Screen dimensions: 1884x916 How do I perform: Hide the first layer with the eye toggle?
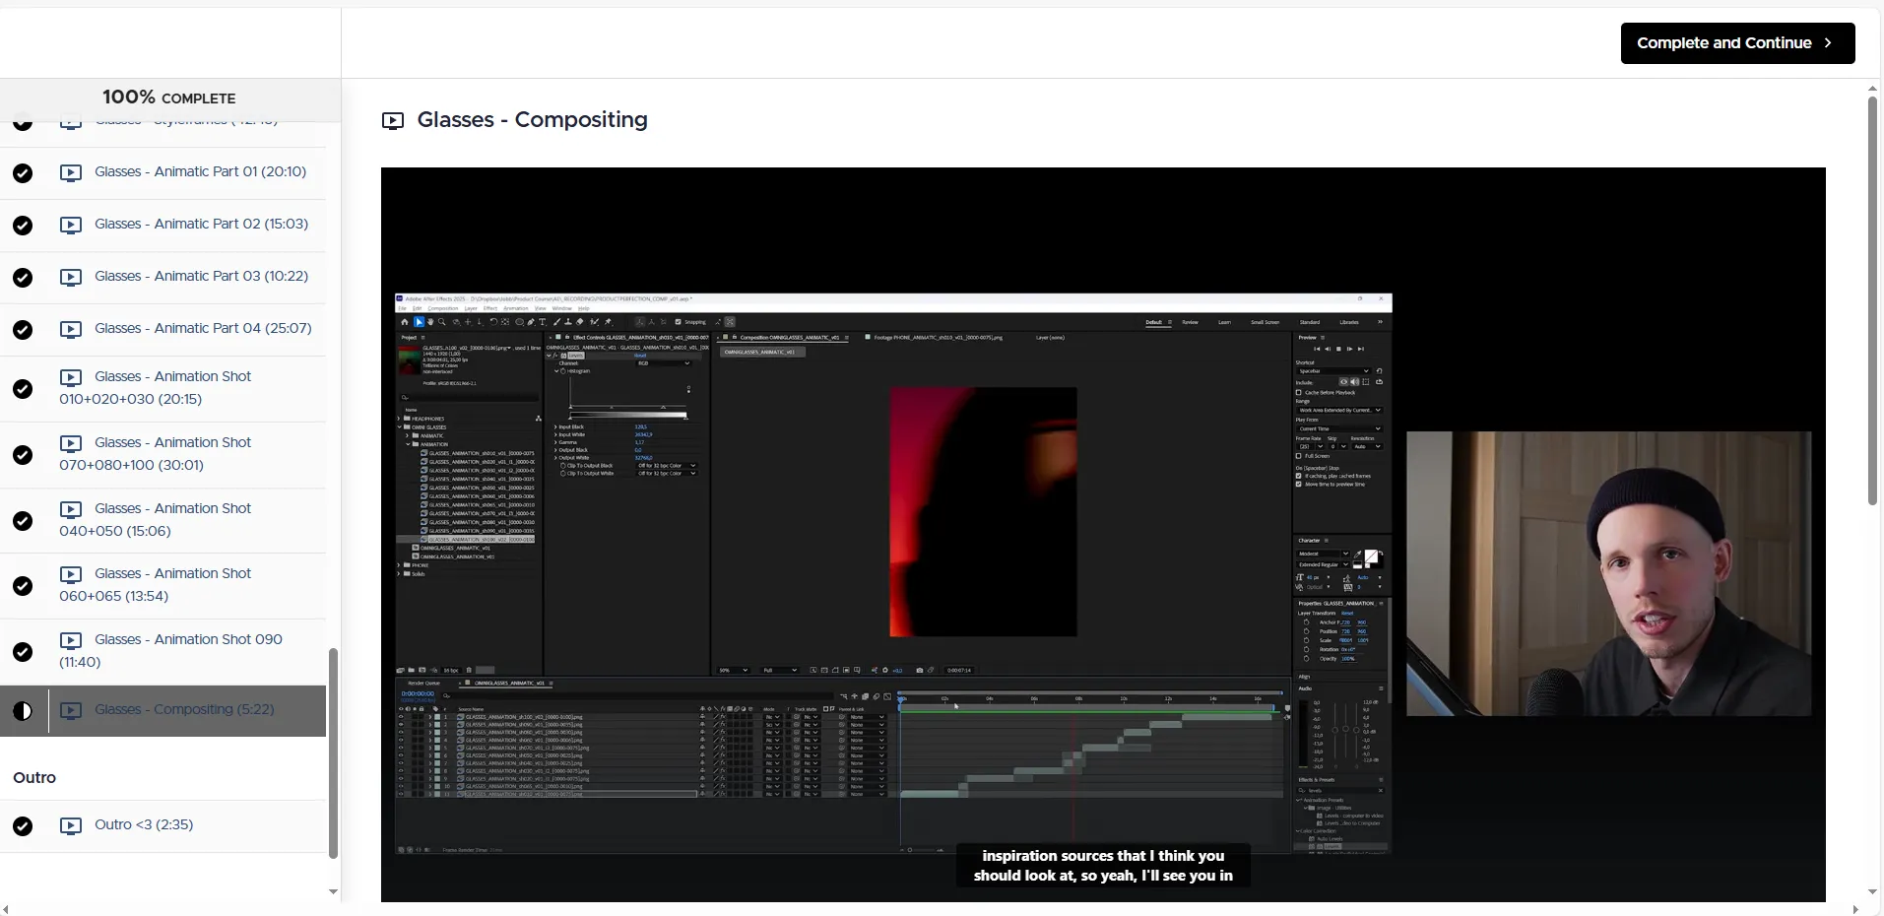point(400,716)
